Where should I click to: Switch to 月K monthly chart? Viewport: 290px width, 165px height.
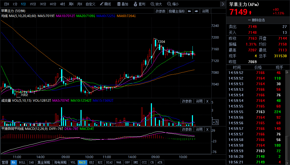pyautogui.click(x=79, y=4)
